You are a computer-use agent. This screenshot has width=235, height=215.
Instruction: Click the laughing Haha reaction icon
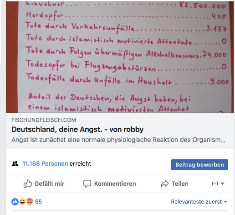pyautogui.click(x=22, y=202)
